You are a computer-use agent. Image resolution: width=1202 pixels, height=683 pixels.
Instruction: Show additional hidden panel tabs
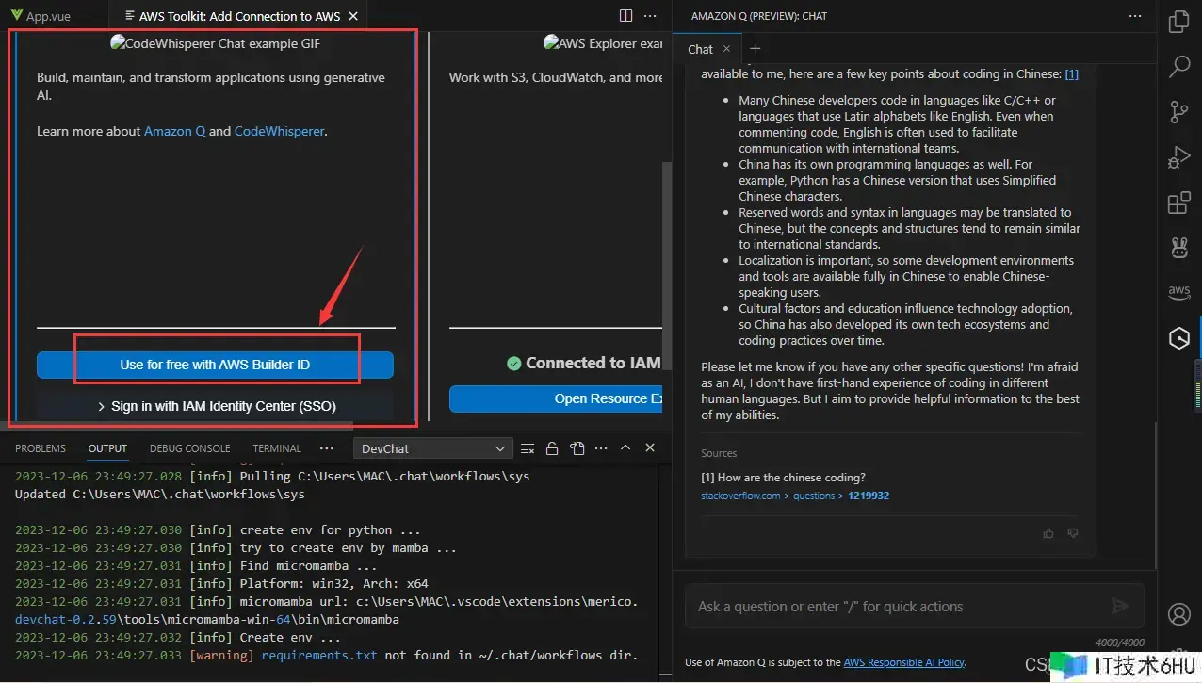(327, 448)
